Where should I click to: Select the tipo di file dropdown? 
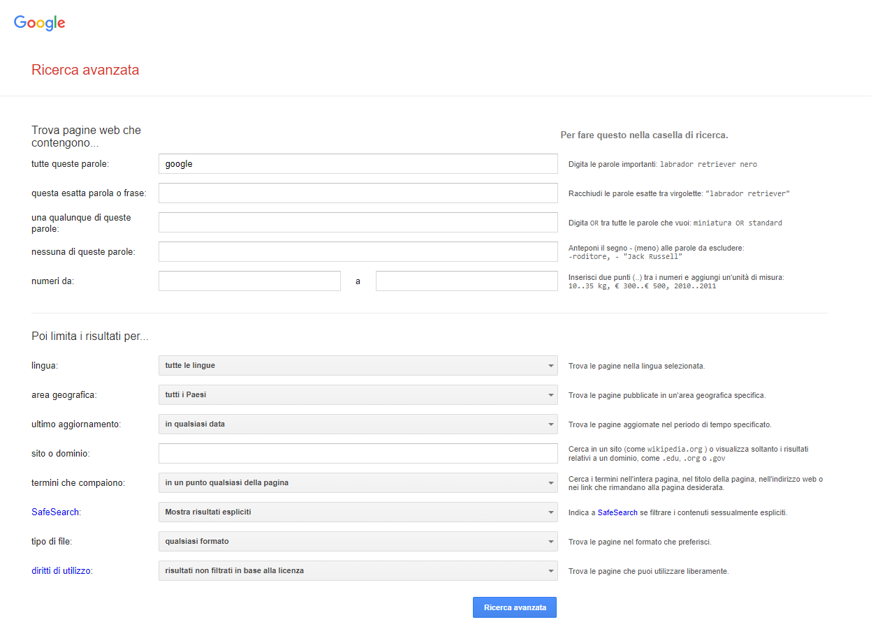(x=358, y=542)
